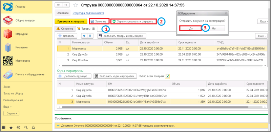Open the Маркировка QR code icon

pyautogui.click(x=8, y=61)
